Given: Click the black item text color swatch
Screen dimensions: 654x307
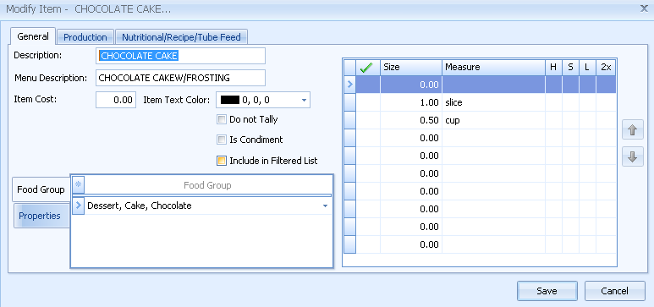Looking at the screenshot, I should point(230,100).
